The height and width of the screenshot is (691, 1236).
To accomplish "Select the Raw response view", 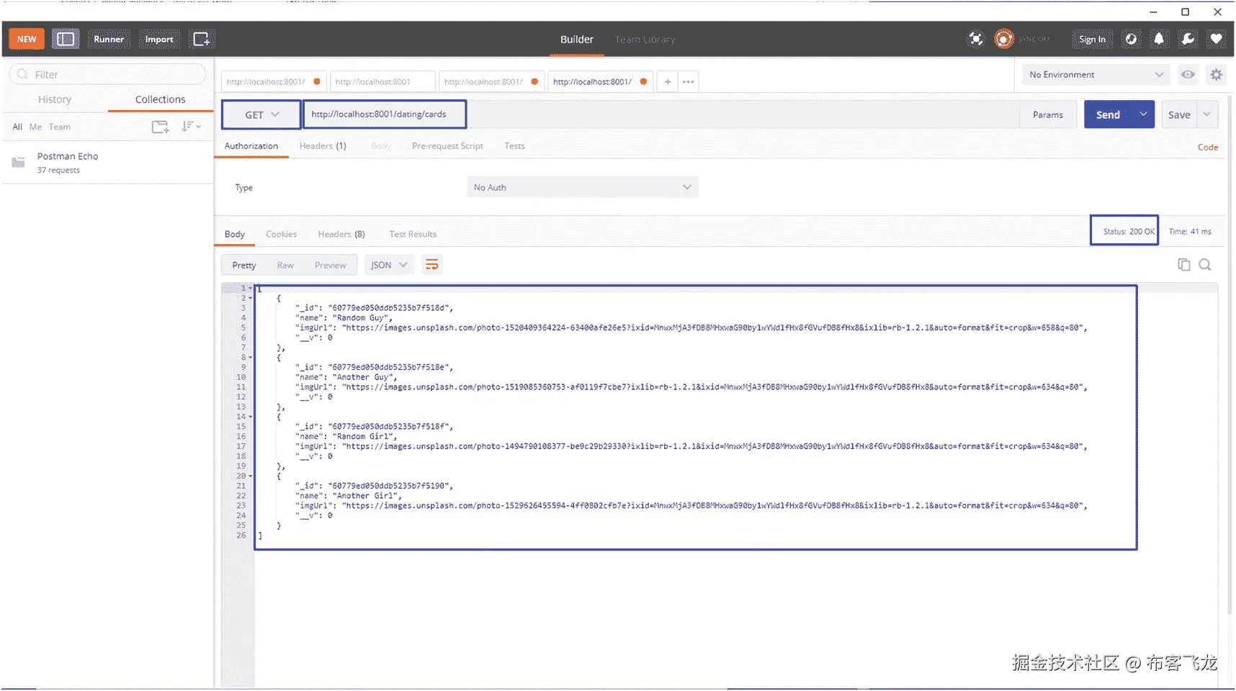I will [285, 265].
